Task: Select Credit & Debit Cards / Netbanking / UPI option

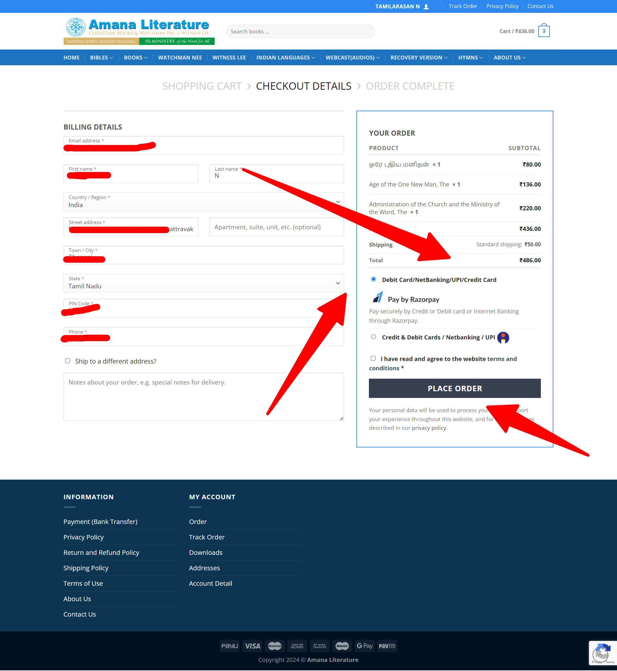Action: point(373,337)
